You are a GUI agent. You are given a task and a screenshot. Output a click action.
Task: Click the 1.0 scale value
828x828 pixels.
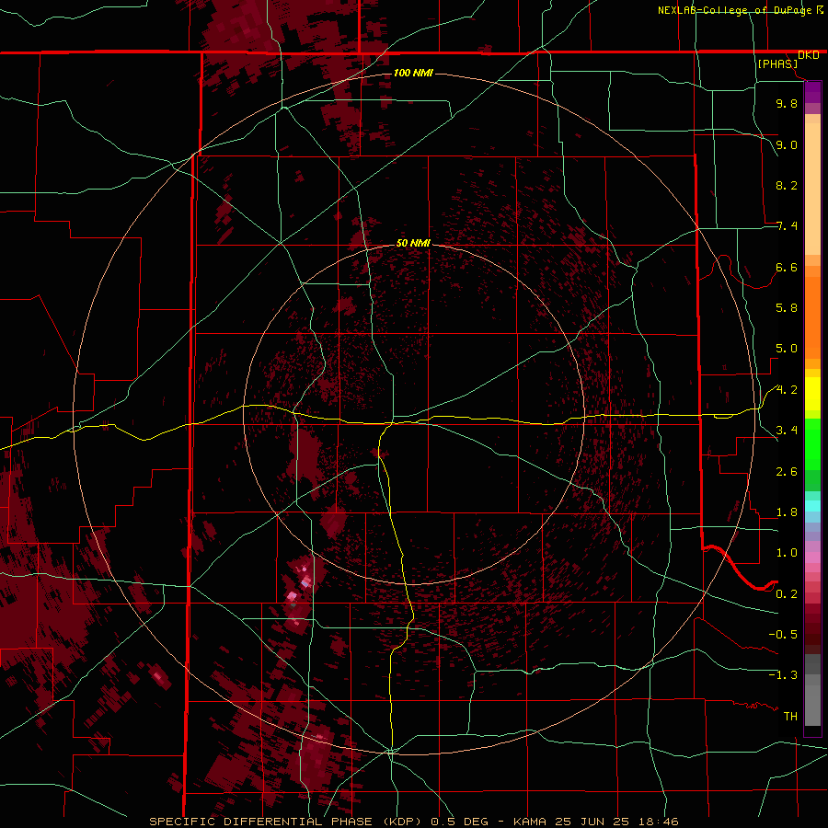pyautogui.click(x=787, y=553)
